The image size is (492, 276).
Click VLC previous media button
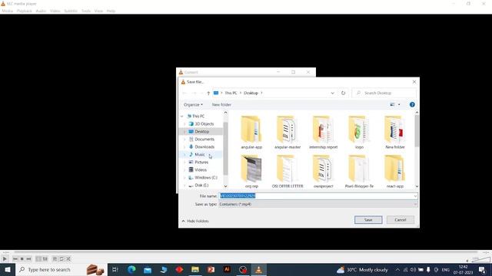(x=15, y=259)
